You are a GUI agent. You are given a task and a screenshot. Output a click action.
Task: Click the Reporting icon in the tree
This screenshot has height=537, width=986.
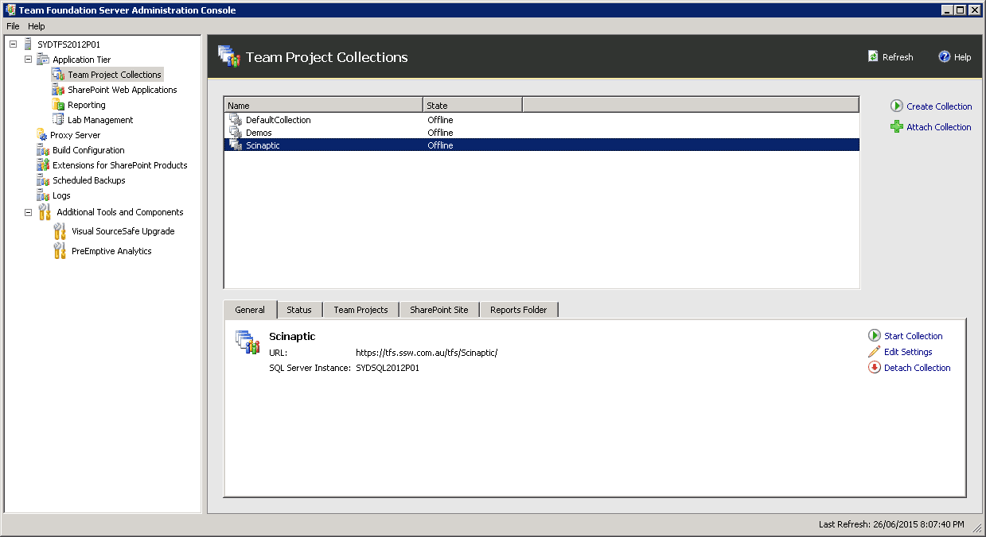click(58, 105)
